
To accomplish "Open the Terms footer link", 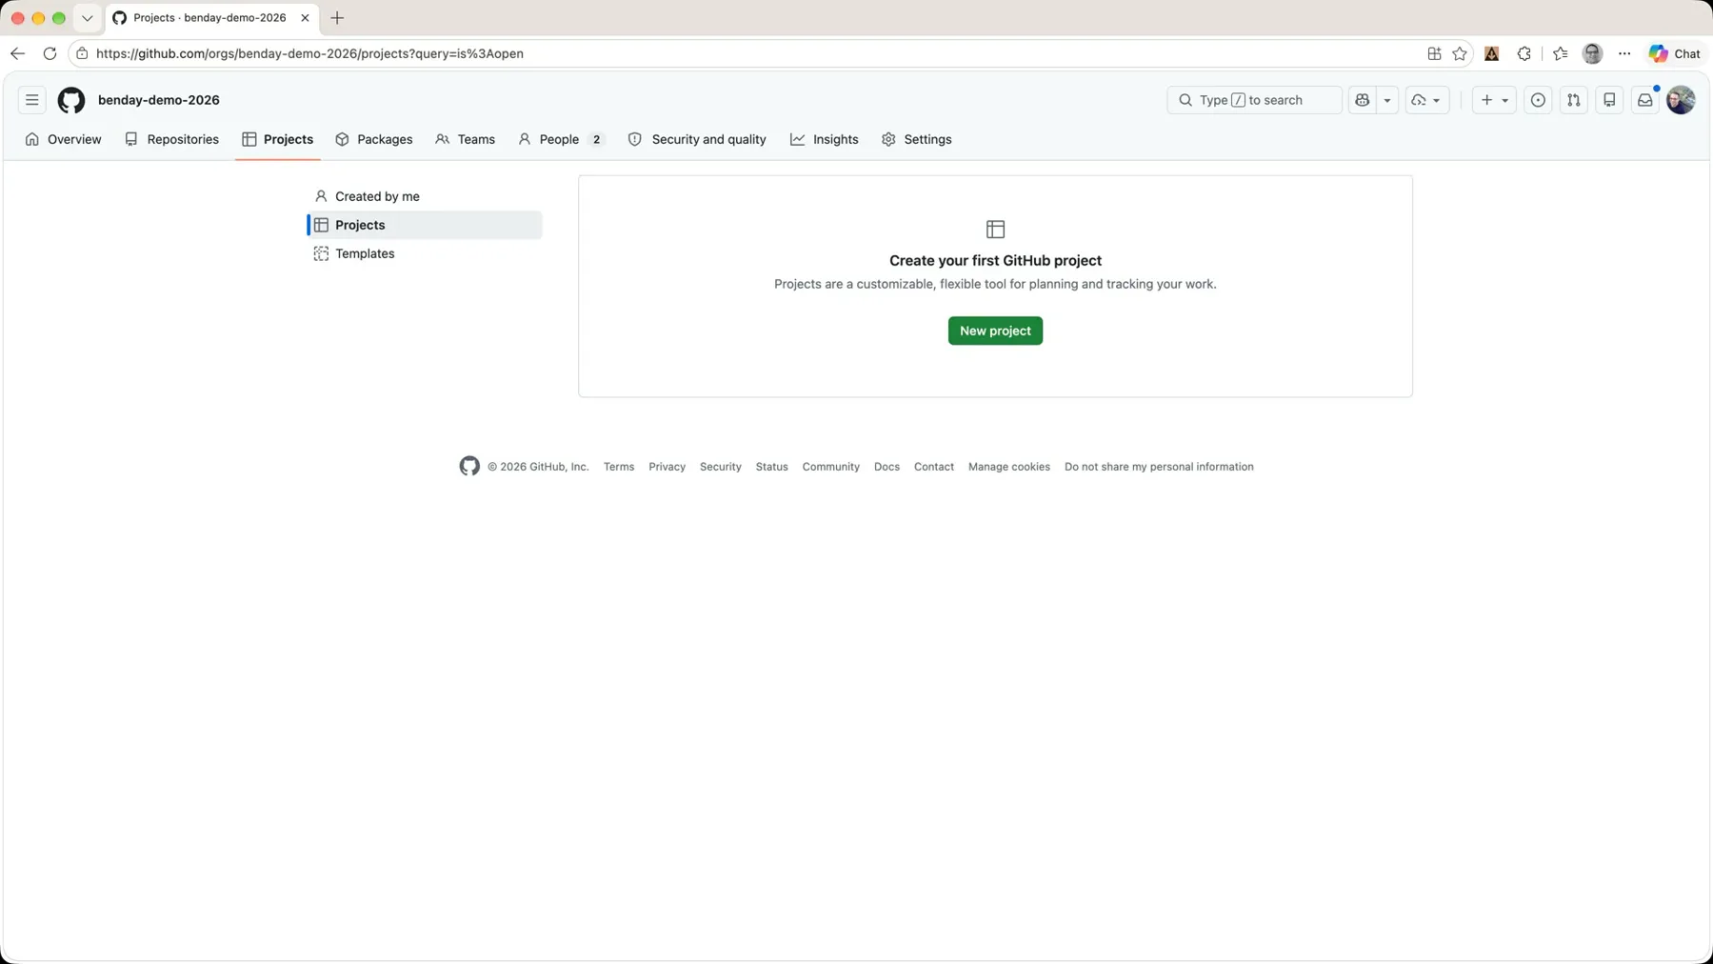I will [619, 467].
